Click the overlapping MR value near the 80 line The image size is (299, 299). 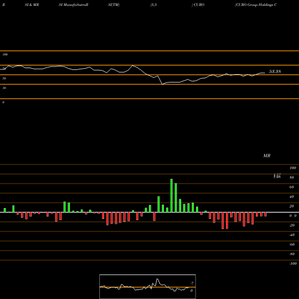pyautogui.click(x=277, y=176)
